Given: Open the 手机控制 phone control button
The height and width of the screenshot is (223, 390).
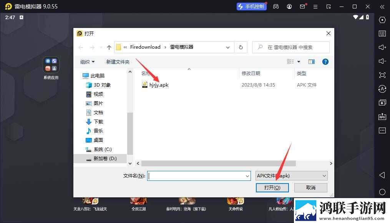Looking at the screenshot, I should [251, 7].
